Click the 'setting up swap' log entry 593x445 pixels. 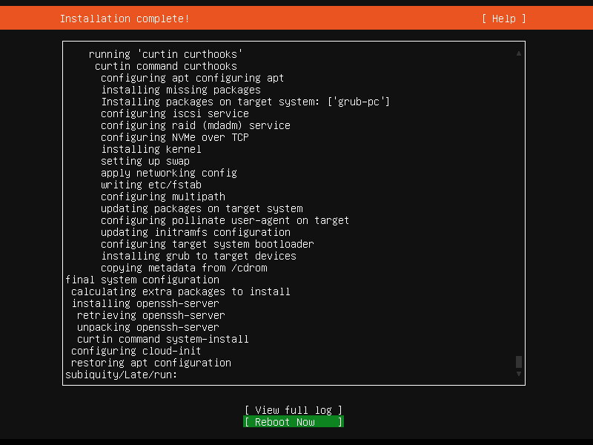point(145,161)
